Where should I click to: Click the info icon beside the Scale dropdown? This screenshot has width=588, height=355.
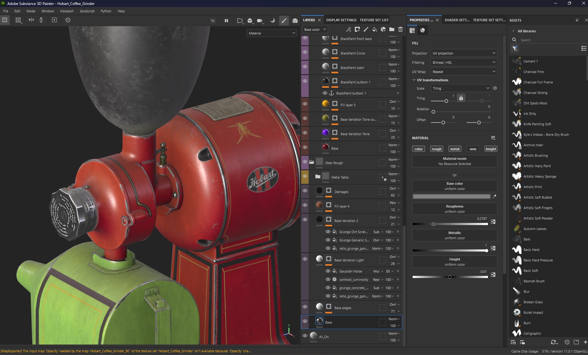(495, 88)
